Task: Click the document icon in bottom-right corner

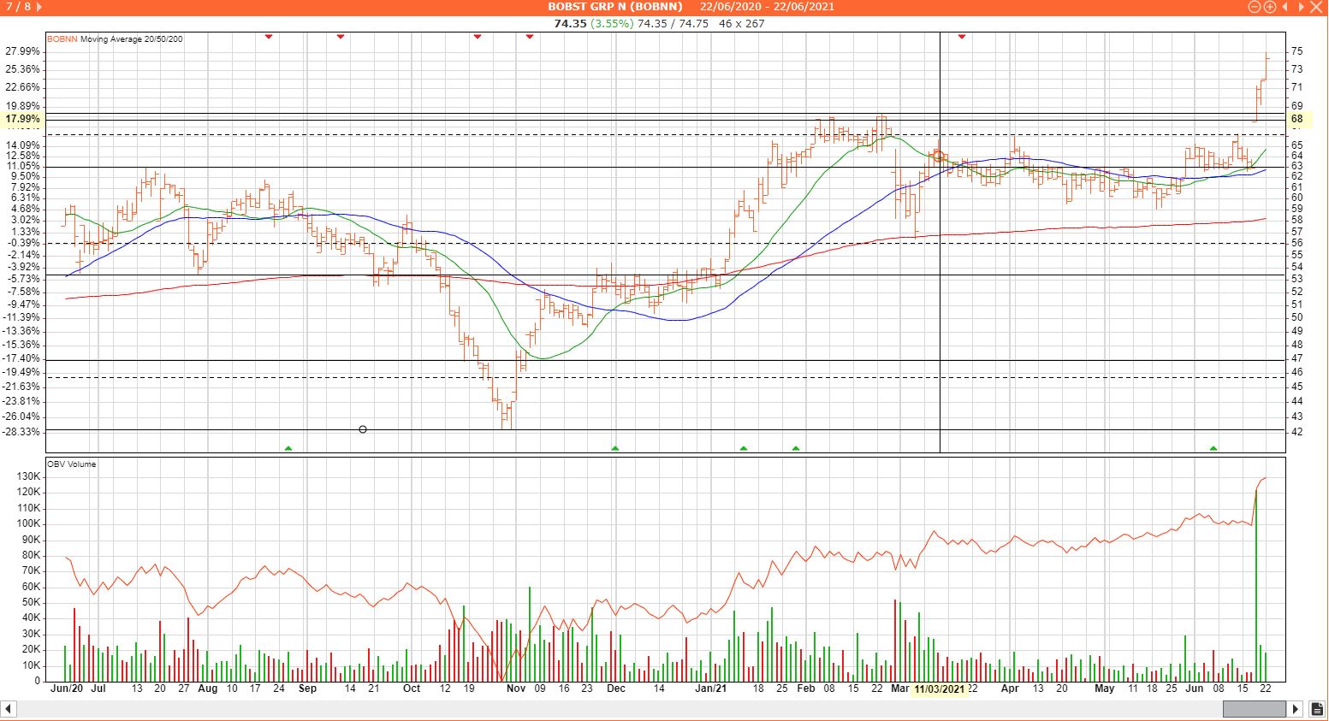Action: [1315, 709]
